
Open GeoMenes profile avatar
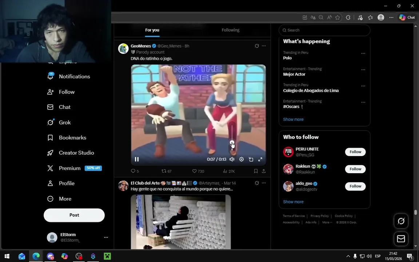(123, 49)
